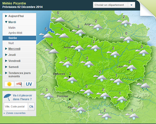Click the sun weather view icon

9,84
